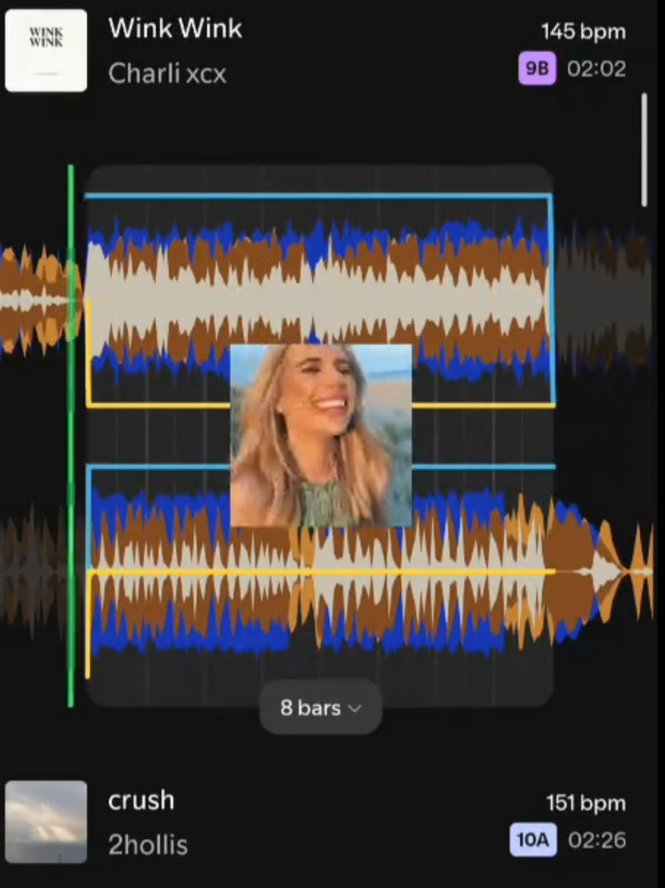Select the Charli xcx artist name

coord(167,73)
